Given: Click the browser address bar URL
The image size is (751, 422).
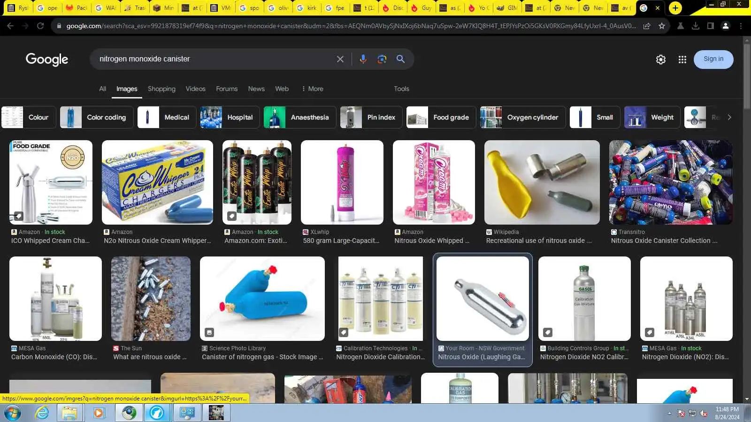Looking at the screenshot, I should [x=351, y=26].
